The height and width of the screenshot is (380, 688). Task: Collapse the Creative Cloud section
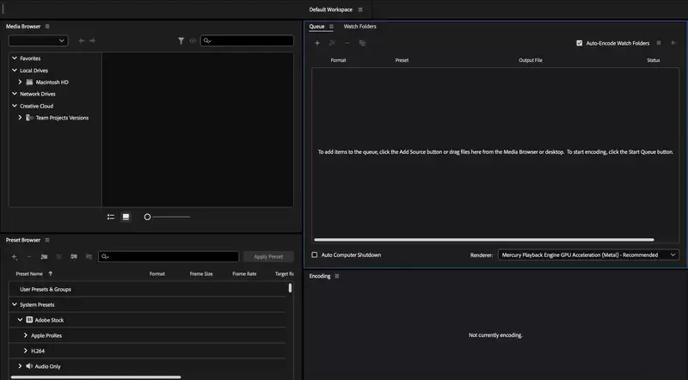pos(15,106)
